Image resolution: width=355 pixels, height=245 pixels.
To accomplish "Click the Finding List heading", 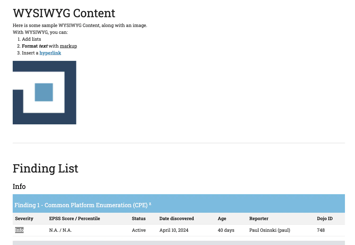I will 46,169.
